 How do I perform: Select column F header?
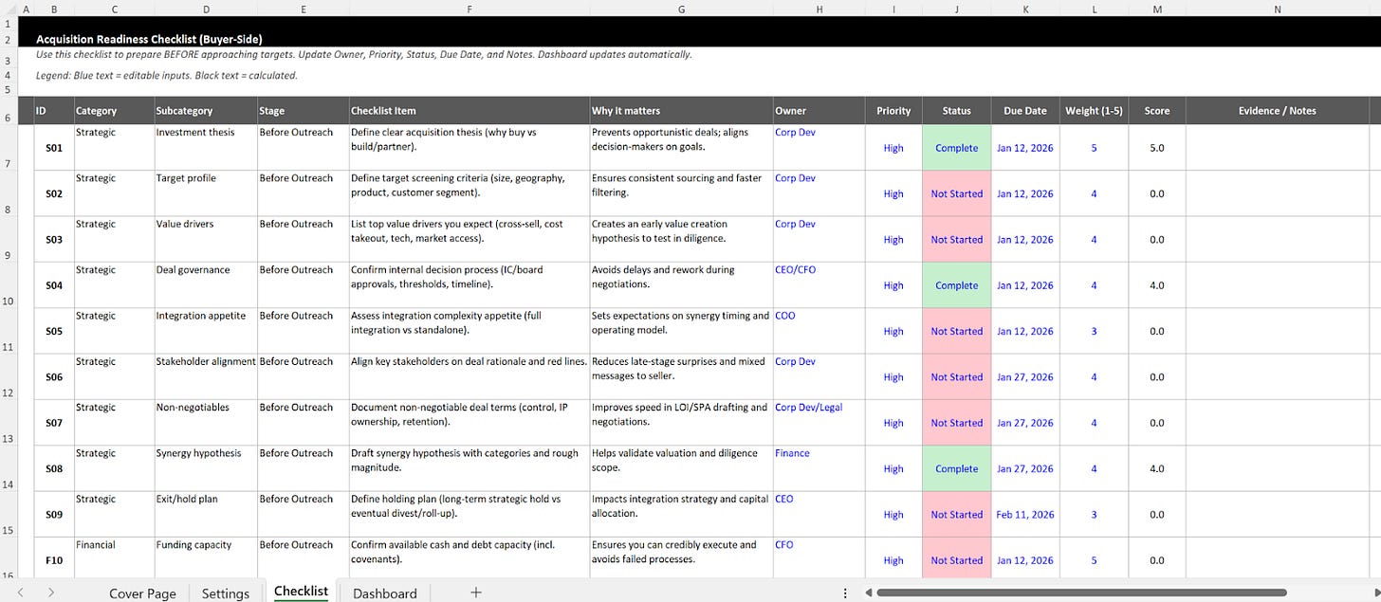click(469, 9)
